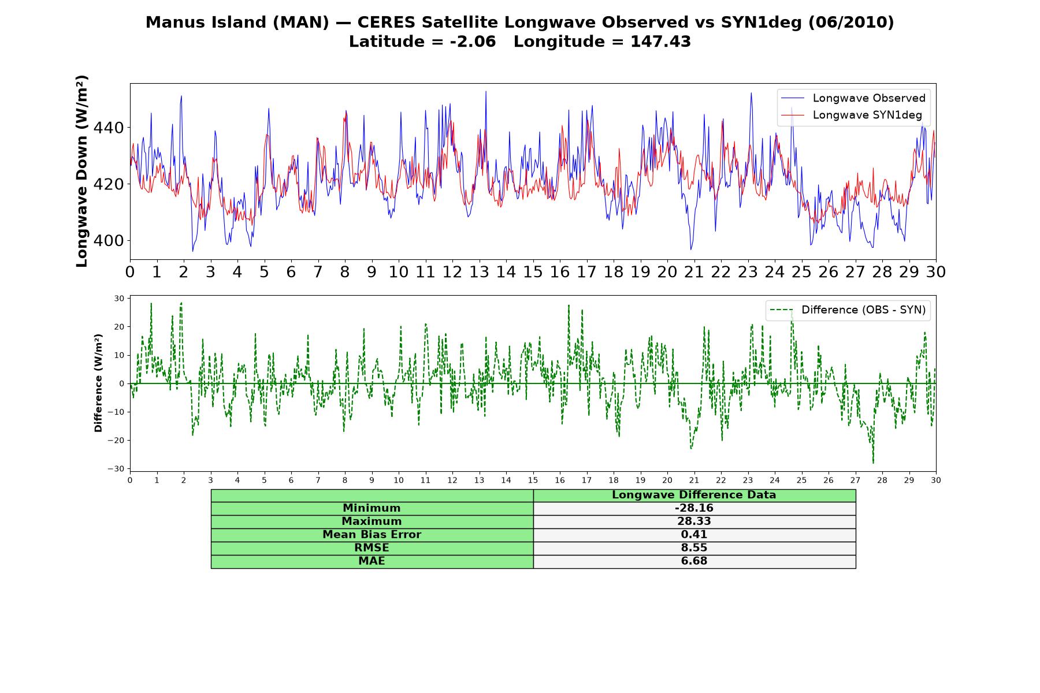The image size is (1040, 693).
Task: Click the Latitude and Longitude subtitle text
Action: click(x=520, y=42)
